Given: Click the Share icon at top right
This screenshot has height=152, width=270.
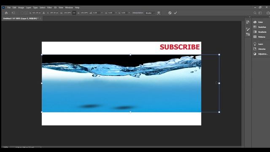Looking at the screenshot, I should pyautogui.click(x=268, y=13).
